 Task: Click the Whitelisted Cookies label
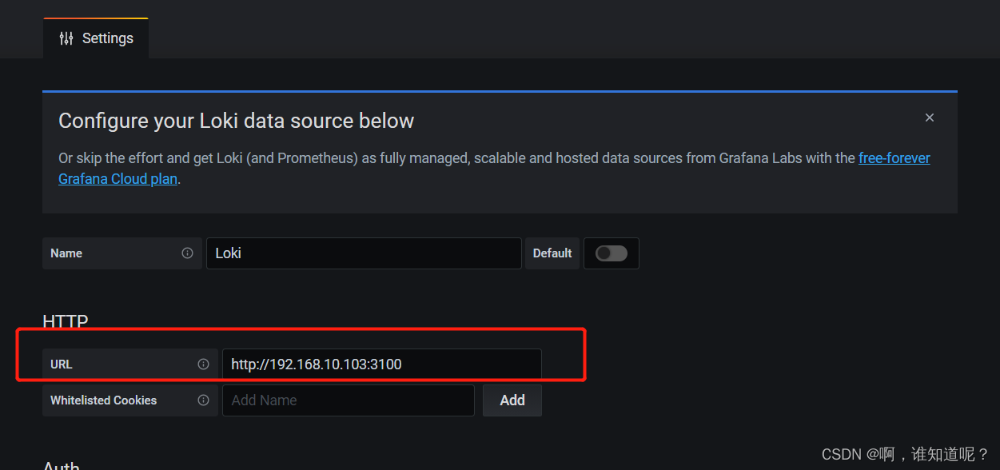[103, 400]
